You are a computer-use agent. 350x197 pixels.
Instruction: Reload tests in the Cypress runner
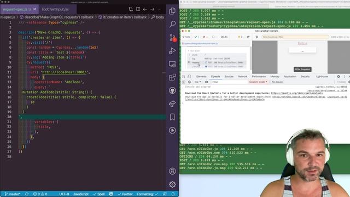tap(248, 37)
